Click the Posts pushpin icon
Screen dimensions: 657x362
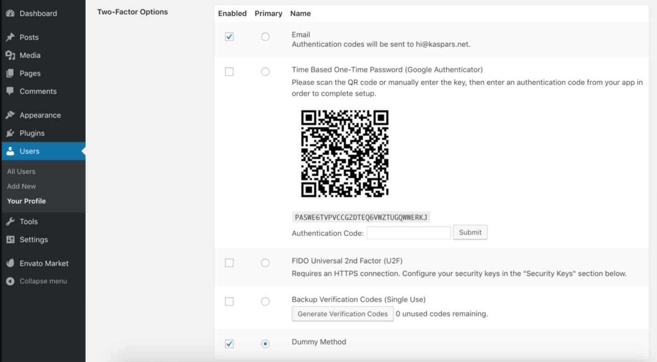point(9,37)
